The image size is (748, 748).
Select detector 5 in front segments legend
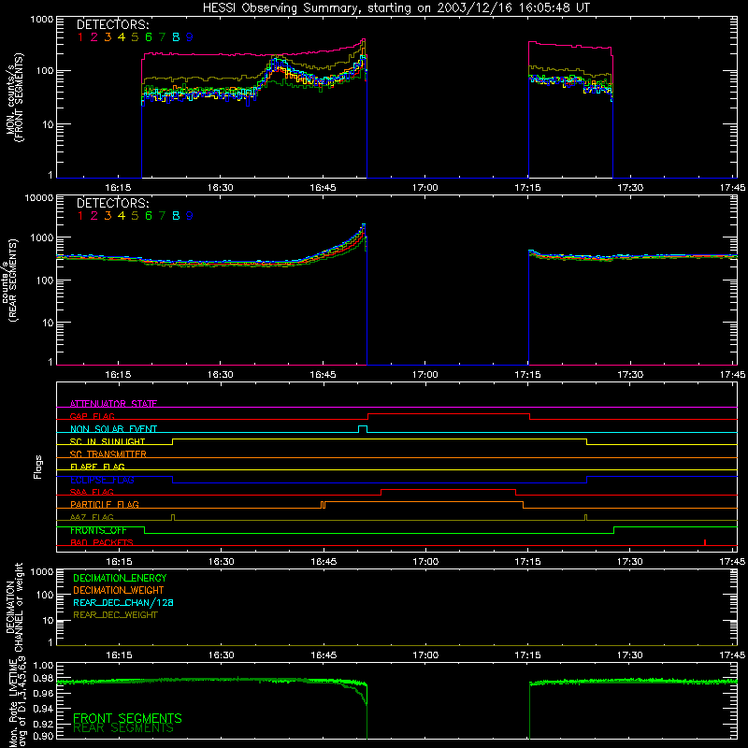pos(135,36)
